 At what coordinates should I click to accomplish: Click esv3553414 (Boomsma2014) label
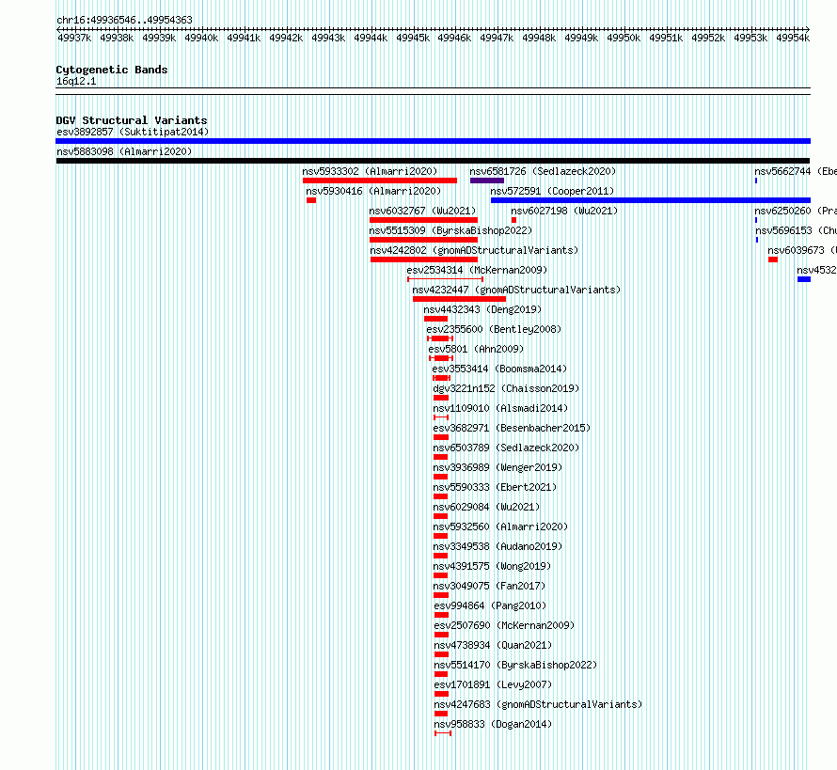pos(499,369)
